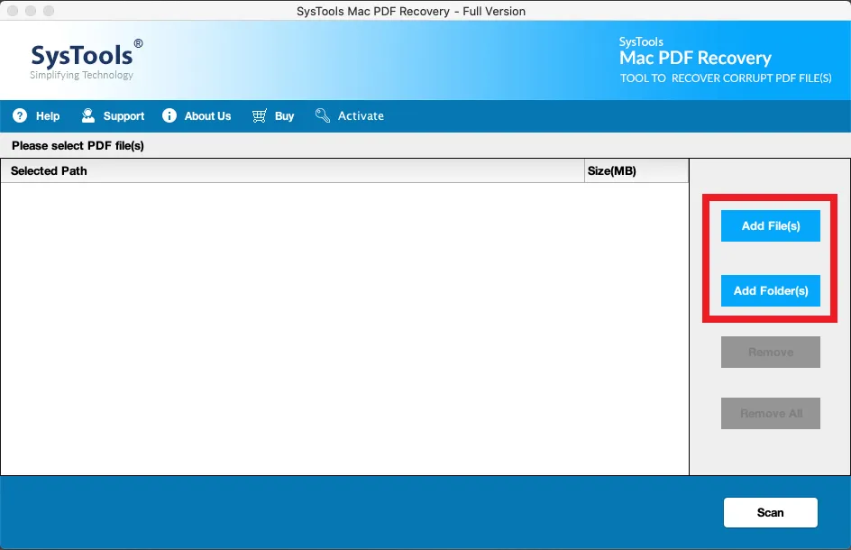Click the Remove All button
Image resolution: width=851 pixels, height=550 pixels.
pos(770,414)
